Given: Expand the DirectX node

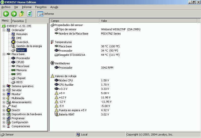Looking at the screenshot, I should point(4,110).
